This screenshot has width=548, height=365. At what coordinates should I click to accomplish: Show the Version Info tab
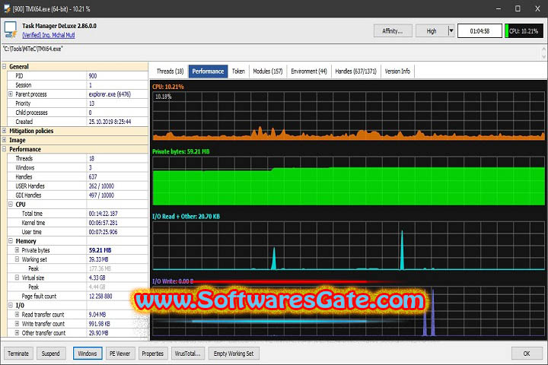pos(397,71)
